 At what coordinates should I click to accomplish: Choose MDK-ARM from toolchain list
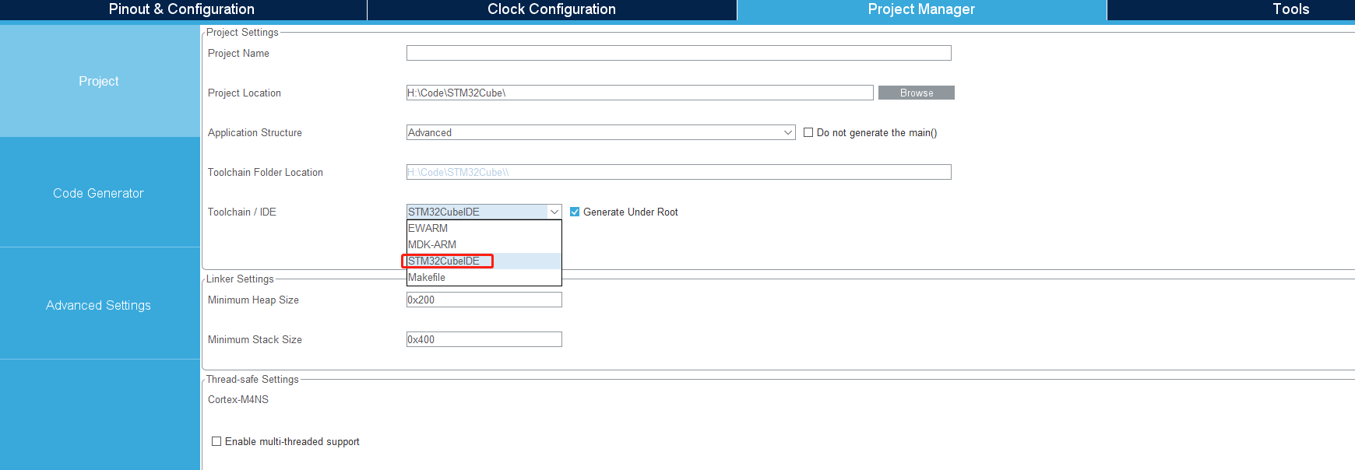pyautogui.click(x=484, y=244)
